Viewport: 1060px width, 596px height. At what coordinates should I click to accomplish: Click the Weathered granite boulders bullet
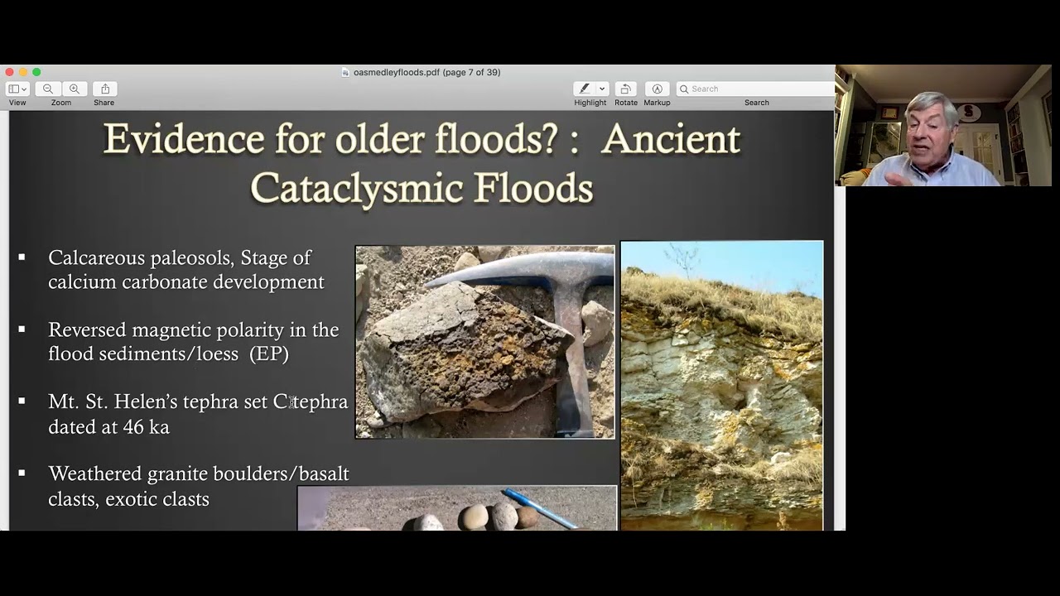pyautogui.click(x=199, y=486)
